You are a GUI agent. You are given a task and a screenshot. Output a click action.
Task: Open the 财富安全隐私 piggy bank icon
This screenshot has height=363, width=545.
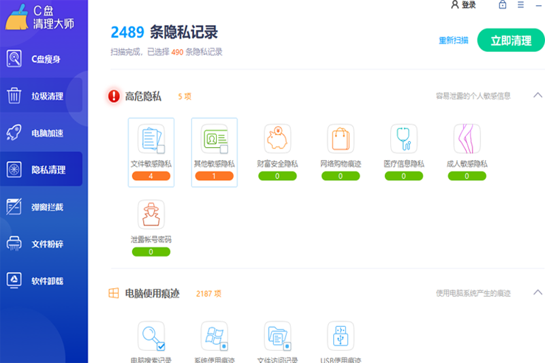(277, 138)
